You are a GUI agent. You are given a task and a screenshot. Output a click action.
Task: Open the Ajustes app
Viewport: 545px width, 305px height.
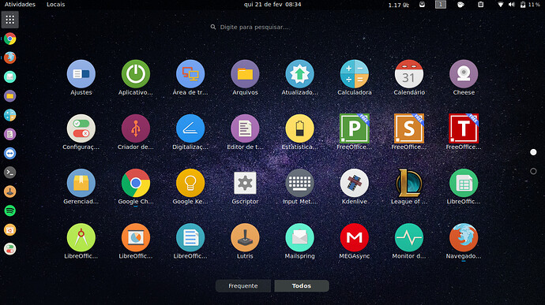pos(81,74)
